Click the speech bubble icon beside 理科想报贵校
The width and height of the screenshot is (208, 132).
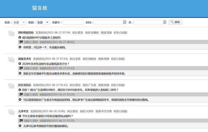click(x=11, y=34)
